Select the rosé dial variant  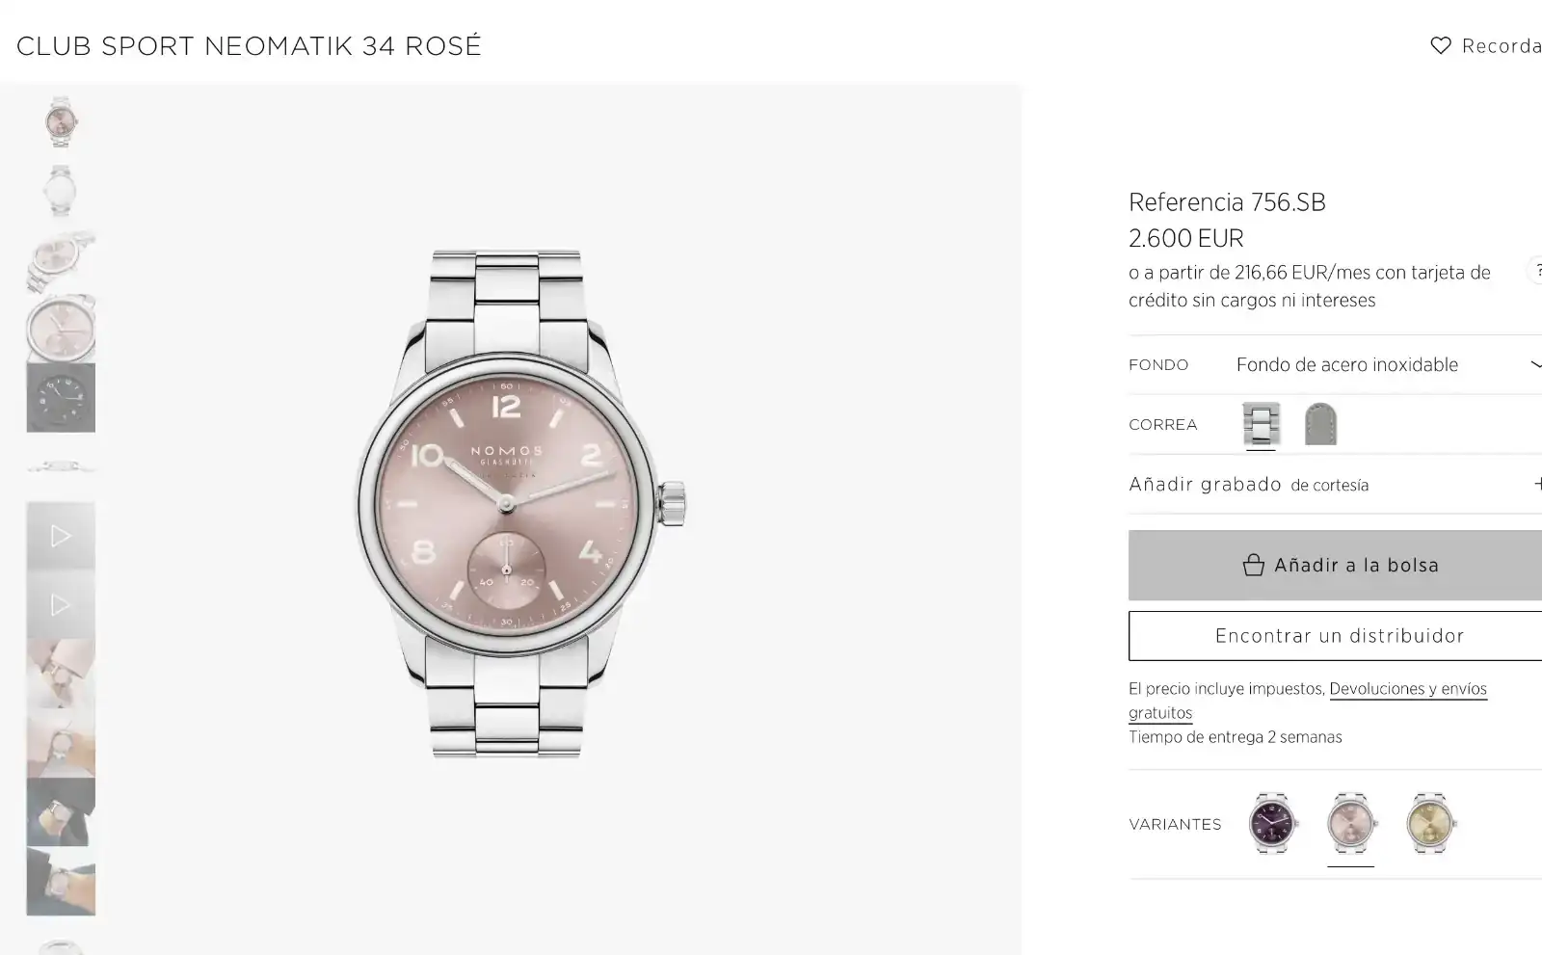[x=1351, y=824]
